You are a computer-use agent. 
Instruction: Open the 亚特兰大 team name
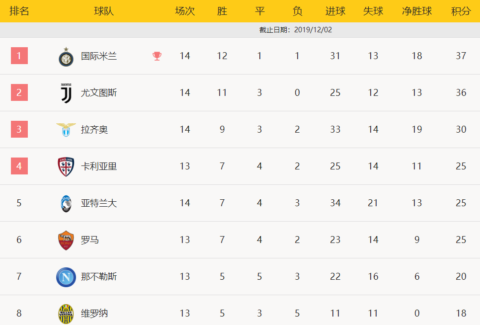(x=99, y=203)
